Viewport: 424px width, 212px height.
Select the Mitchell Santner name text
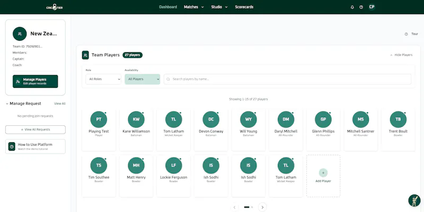coord(361,131)
